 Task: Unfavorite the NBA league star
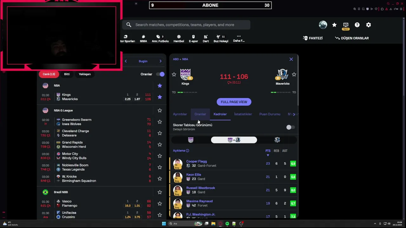pyautogui.click(x=160, y=85)
